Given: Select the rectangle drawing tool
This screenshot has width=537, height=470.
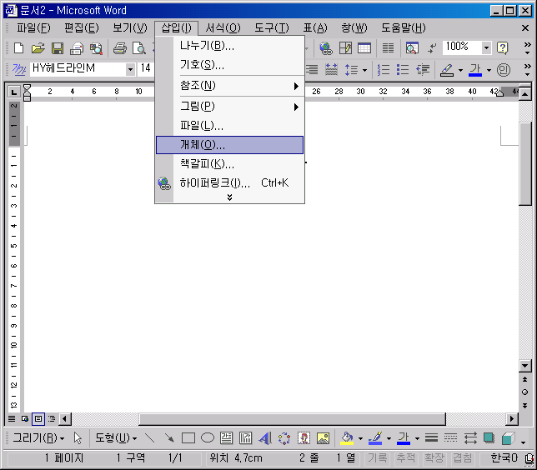Looking at the screenshot, I should point(188,437).
